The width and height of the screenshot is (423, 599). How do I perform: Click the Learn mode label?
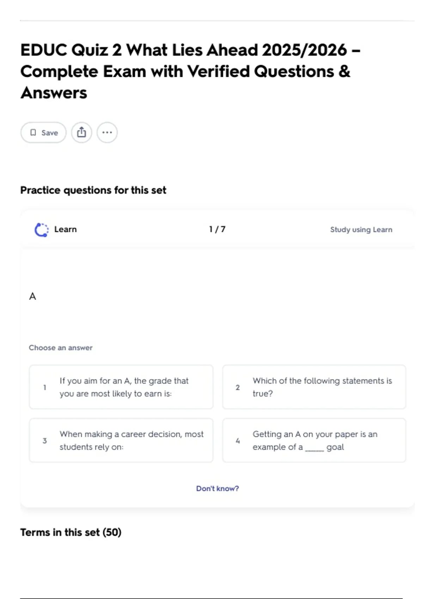65,229
